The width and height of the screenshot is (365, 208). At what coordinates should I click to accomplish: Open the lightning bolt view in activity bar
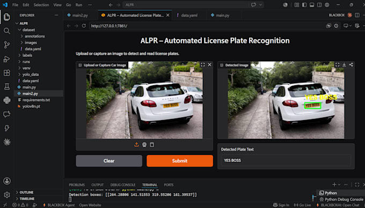pyautogui.click(x=7, y=128)
